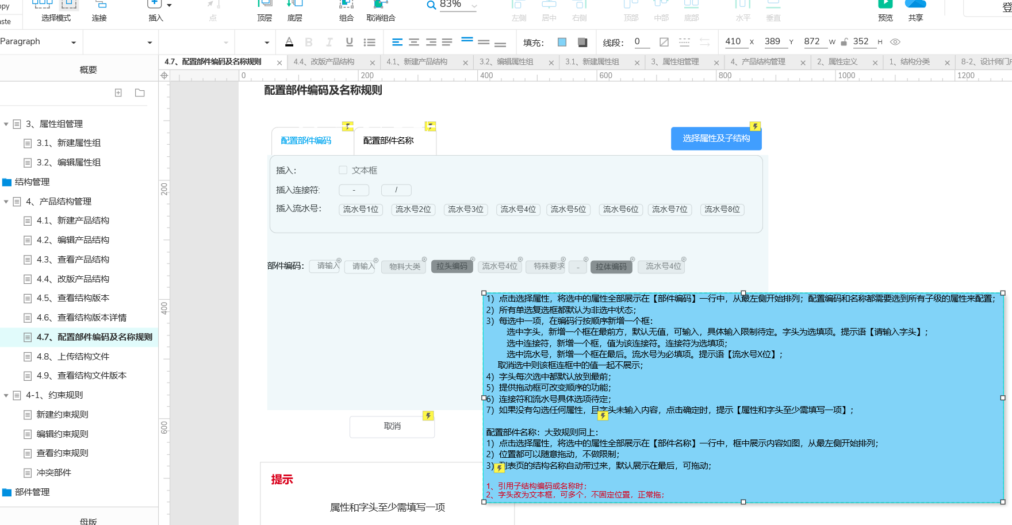Set text alignment to center
1012x525 pixels.
coord(414,42)
